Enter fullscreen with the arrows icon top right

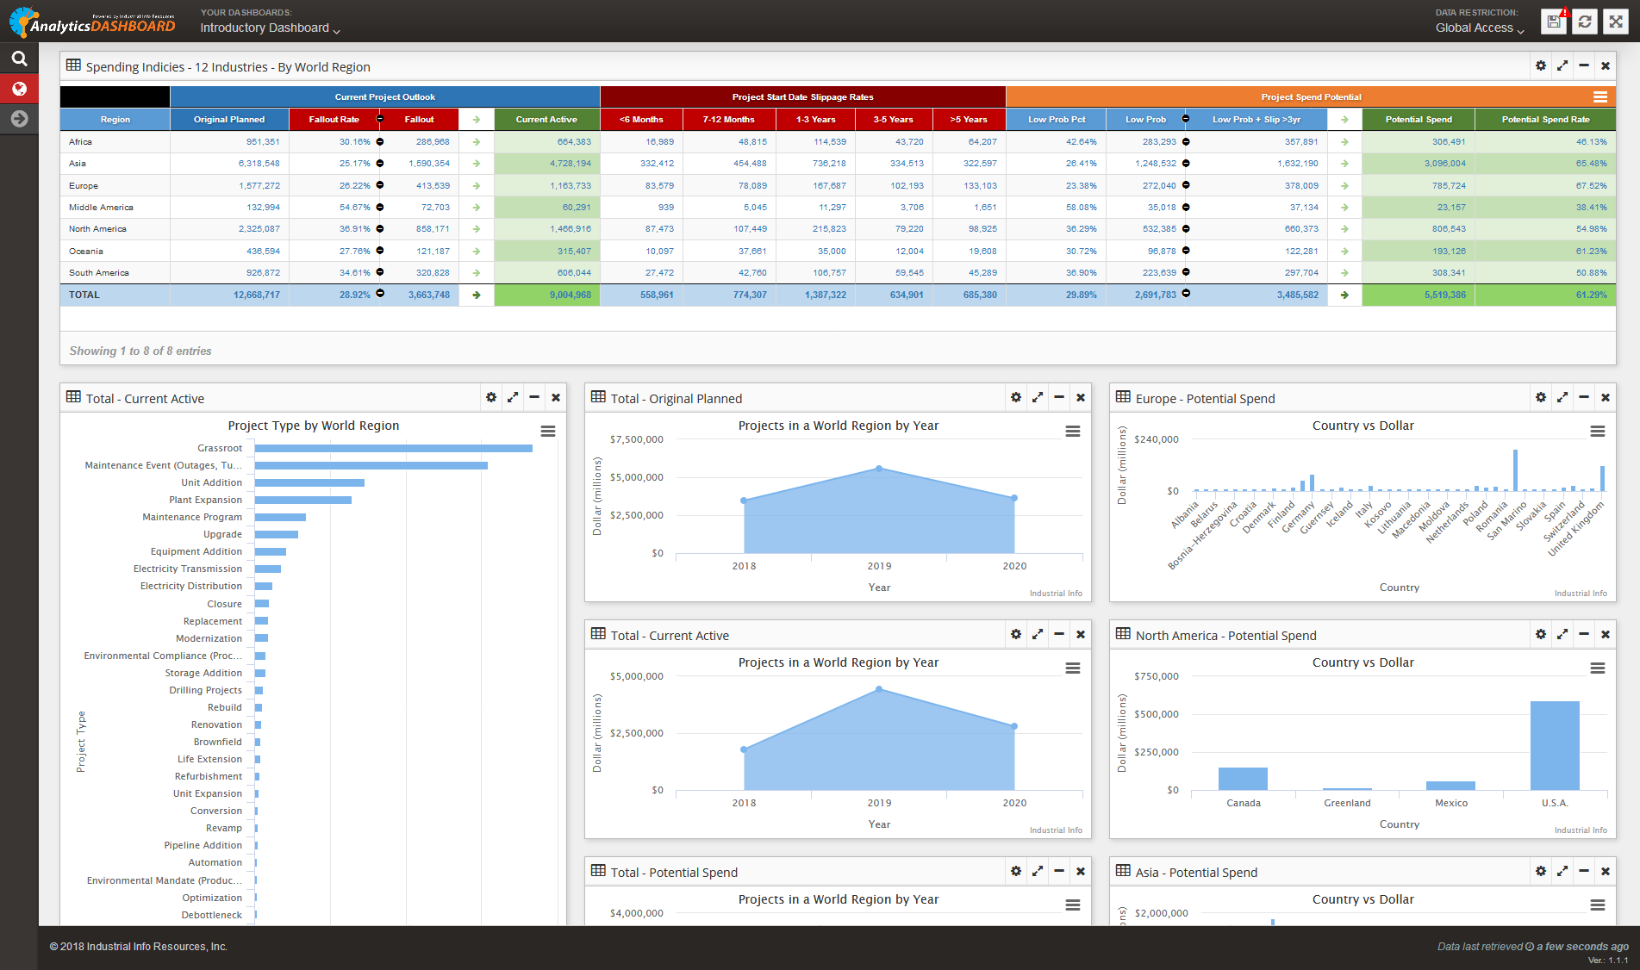tap(1615, 21)
